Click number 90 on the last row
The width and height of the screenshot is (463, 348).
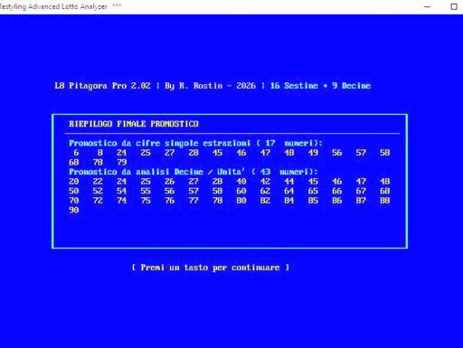click(x=74, y=211)
